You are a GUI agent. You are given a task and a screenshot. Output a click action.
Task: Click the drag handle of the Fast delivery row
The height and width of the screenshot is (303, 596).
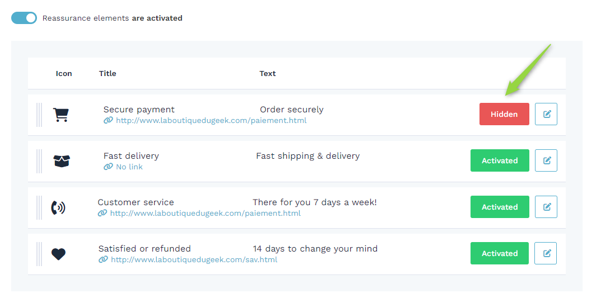pos(39,161)
